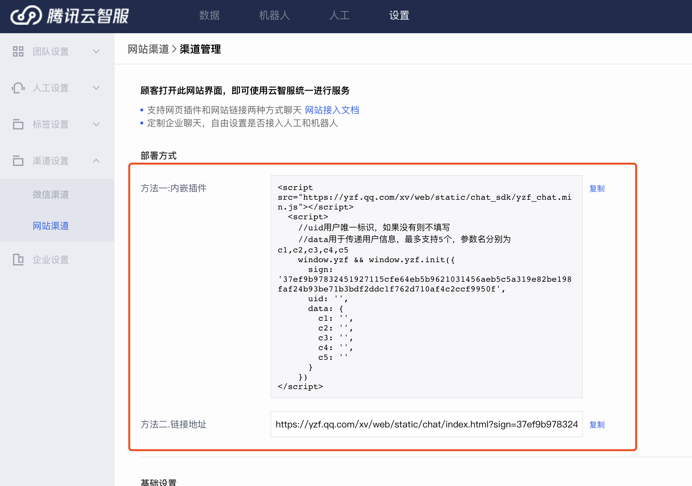
Task: Click the 定制企业聊天 bullet text
Action: 243,123
